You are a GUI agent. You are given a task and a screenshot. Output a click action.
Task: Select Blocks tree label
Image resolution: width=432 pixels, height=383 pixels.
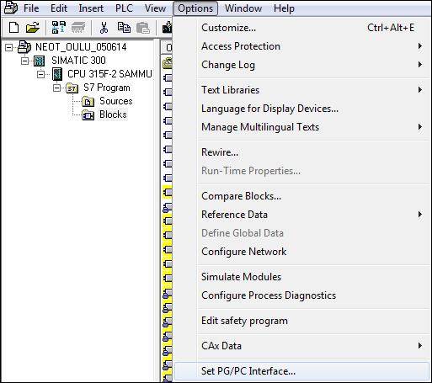113,114
